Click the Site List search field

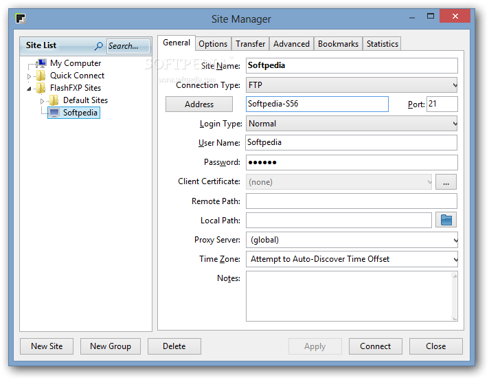128,46
